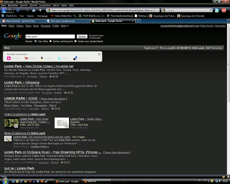The image size is (230, 184).
Task: Launch Opera from the quick launch
Action: click(30, 181)
